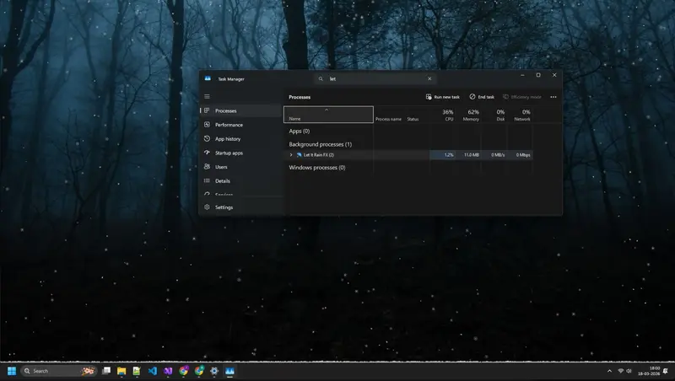675x381 pixels.
Task: Open the App history tab
Action: [x=241, y=139]
